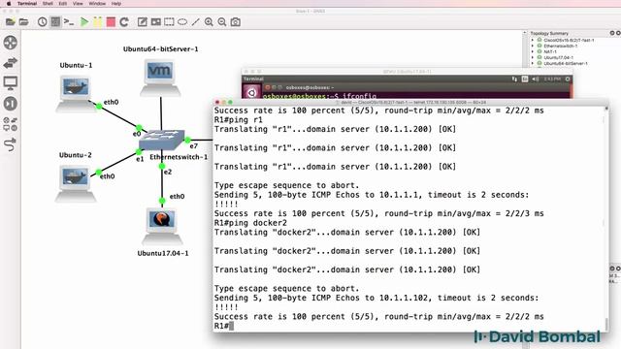Expand Ethernetswitch-1 in Topology Summary

pyautogui.click(x=533, y=46)
